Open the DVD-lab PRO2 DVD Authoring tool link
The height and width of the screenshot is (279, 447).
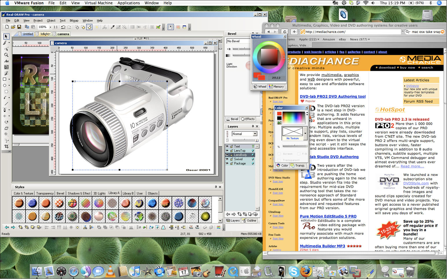tap(333, 96)
